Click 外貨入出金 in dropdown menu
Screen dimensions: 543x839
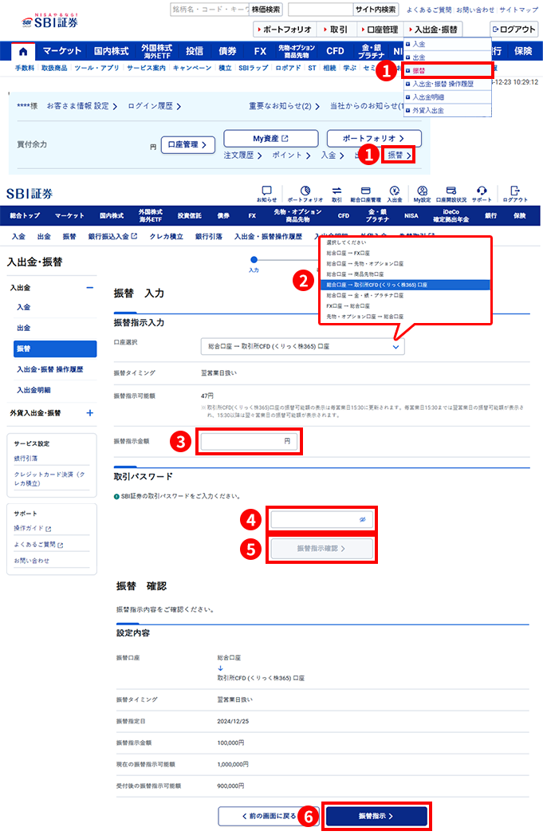[447, 111]
